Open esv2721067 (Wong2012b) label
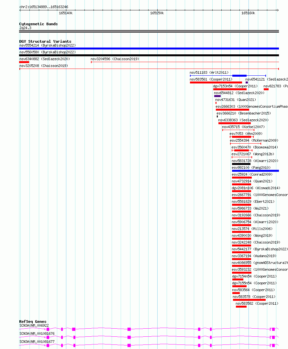Image resolution: width=288 pixels, height=349 pixels. (253, 154)
